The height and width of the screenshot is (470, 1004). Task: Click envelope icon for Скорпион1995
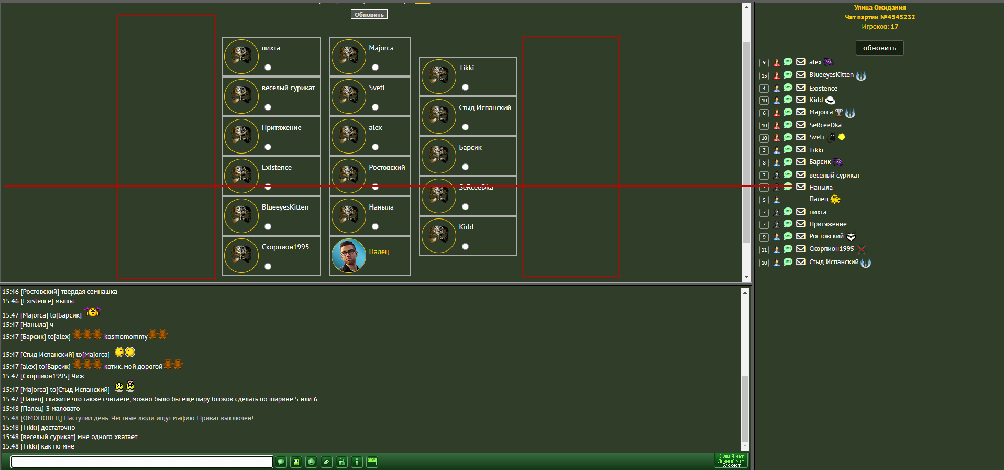pyautogui.click(x=801, y=249)
